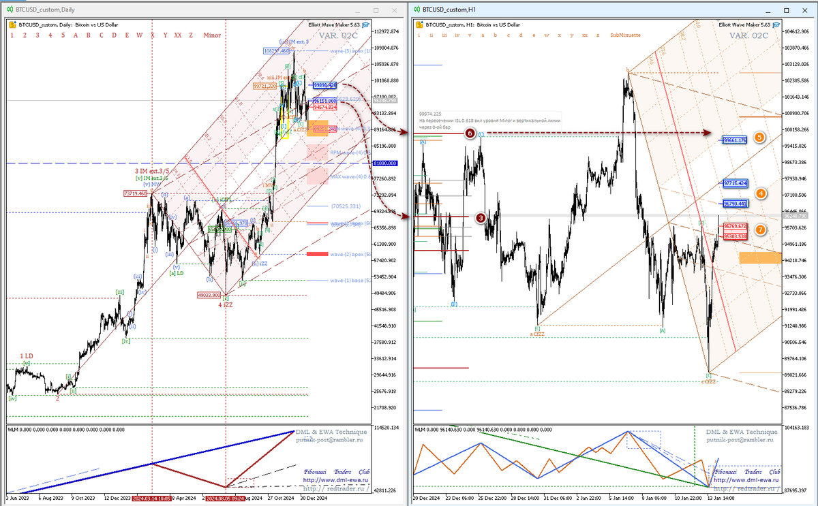
Task: Select wave label 3 in Daily label row
Action: tap(37, 35)
